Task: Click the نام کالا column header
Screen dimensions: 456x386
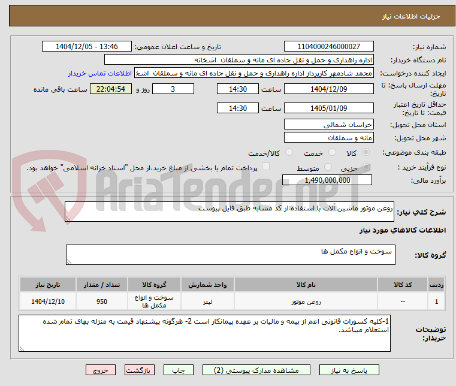Action: [x=306, y=285]
